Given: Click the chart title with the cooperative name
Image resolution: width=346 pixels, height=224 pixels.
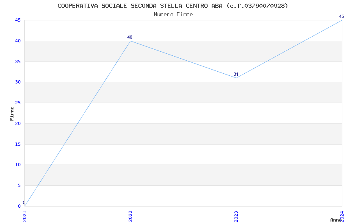Looking at the screenshot, I should pos(173,6).
